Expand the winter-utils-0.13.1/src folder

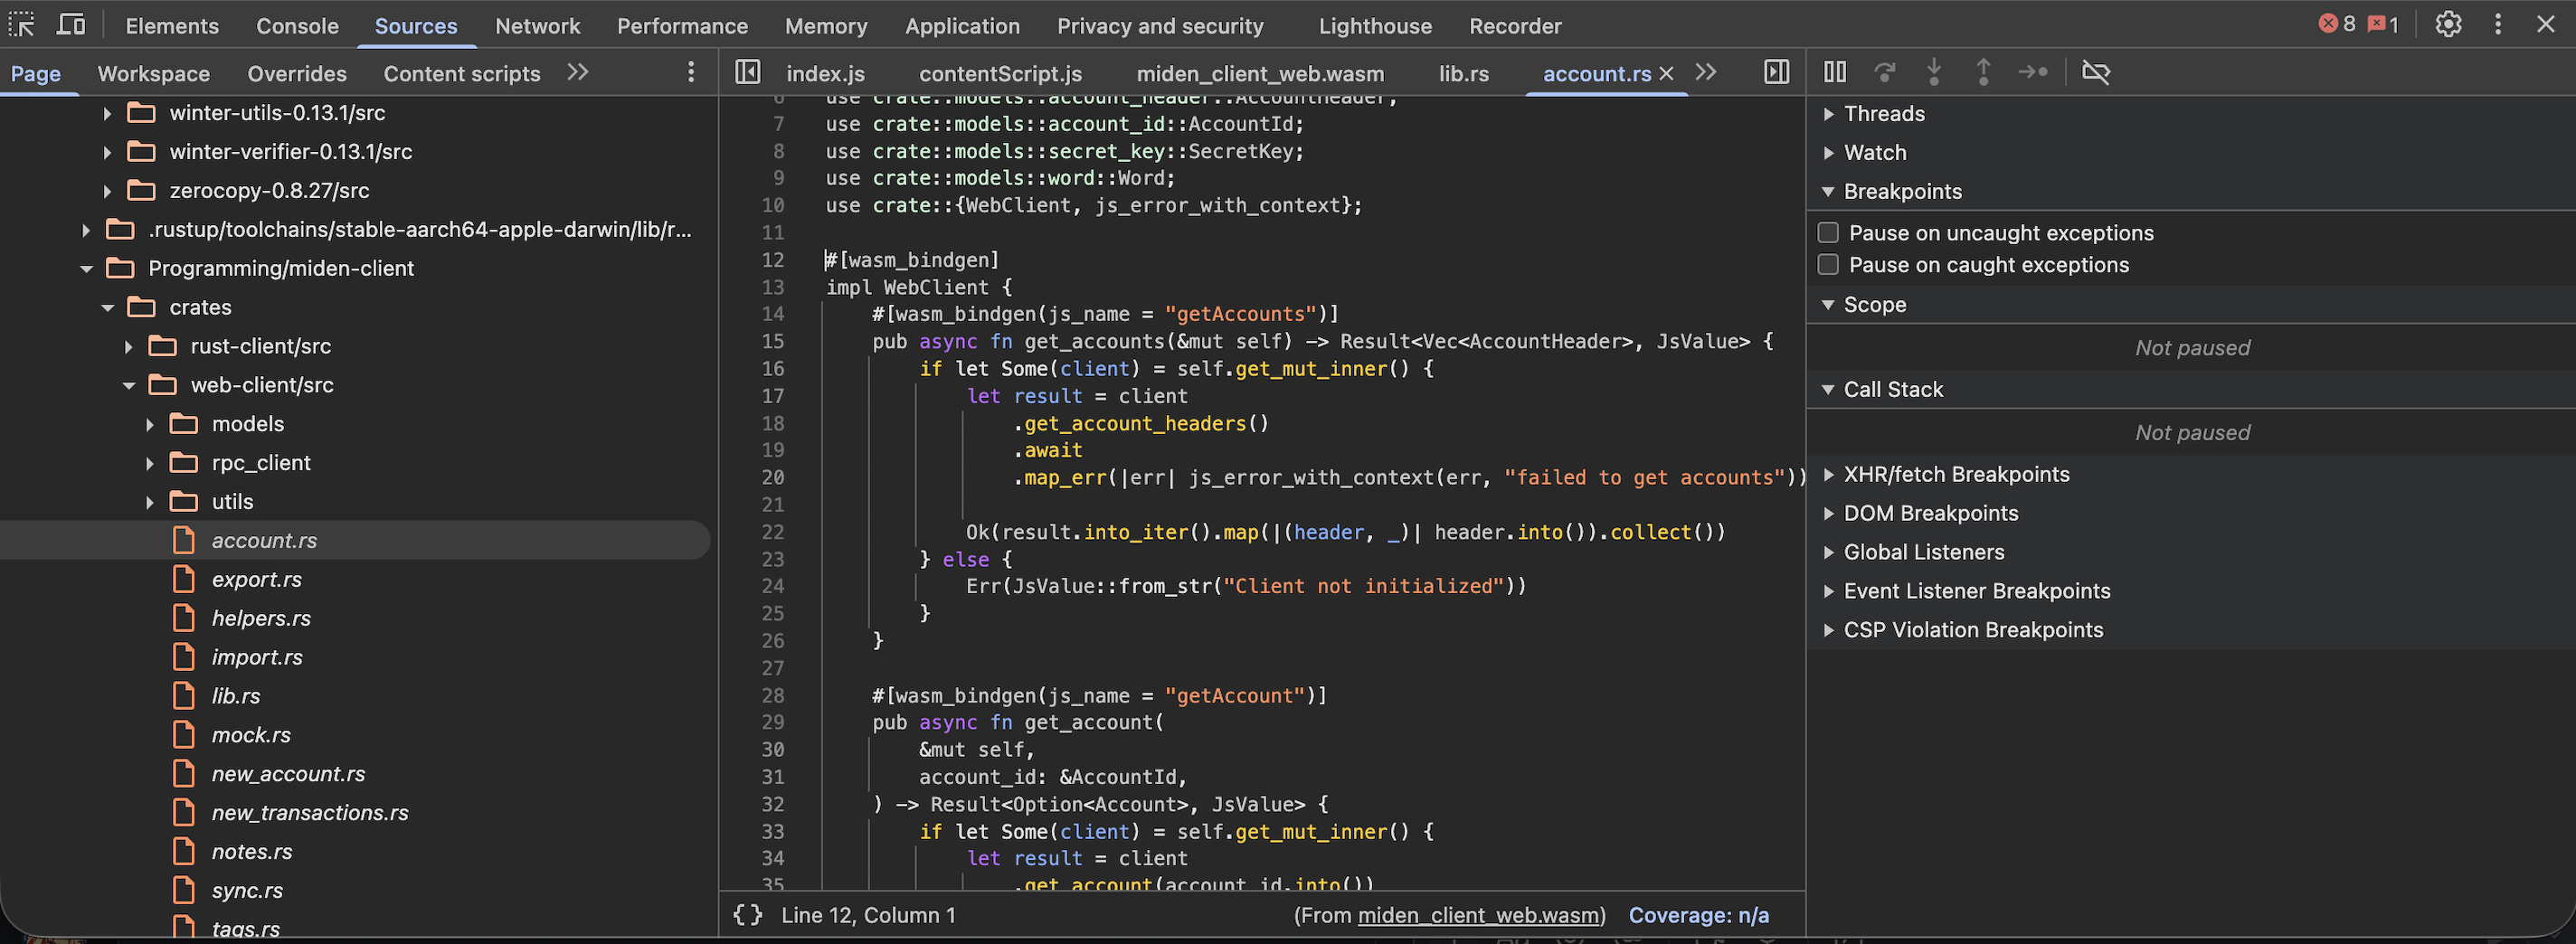pyautogui.click(x=107, y=113)
